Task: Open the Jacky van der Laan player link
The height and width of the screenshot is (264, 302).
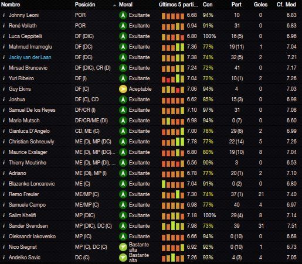Action: click(x=30, y=57)
